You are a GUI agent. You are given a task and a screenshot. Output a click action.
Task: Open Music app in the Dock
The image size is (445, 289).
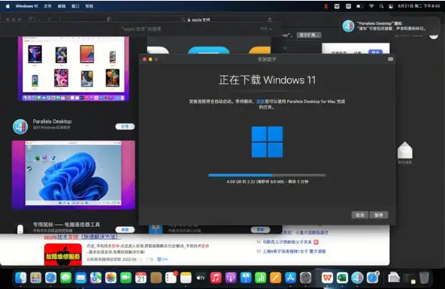[x=216, y=278]
